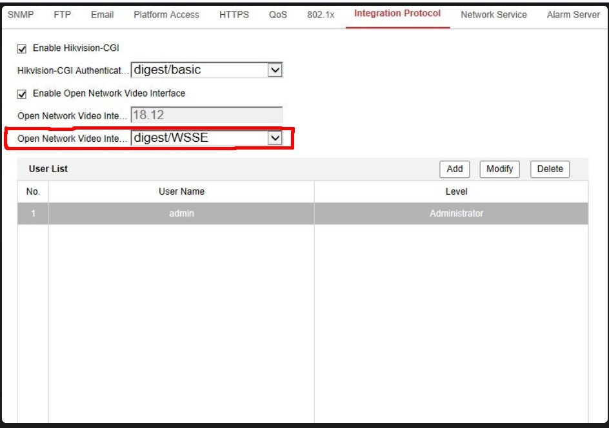Screen dimensions: 609x428
Task: Select the Platform Access tab
Action: (166, 15)
